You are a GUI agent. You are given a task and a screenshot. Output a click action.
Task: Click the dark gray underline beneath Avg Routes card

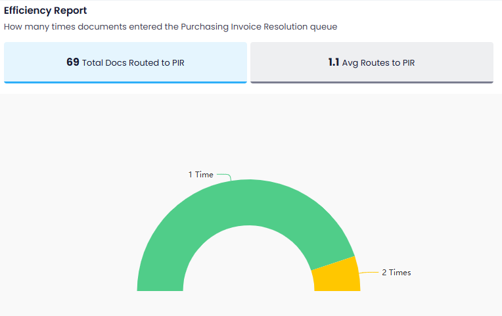[x=371, y=82]
